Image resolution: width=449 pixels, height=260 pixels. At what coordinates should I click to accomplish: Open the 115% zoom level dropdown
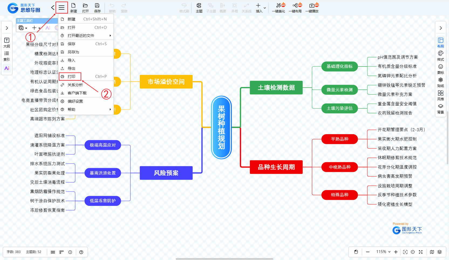[383, 252]
